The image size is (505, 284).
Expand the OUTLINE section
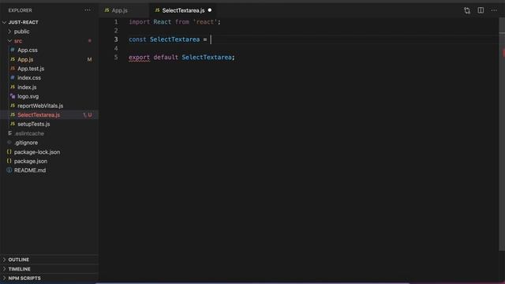[19, 260]
